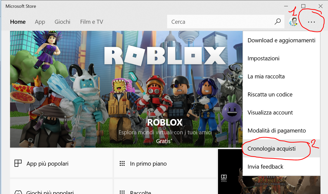
Task: Click the App più popolari grid icon
Action: (18, 163)
